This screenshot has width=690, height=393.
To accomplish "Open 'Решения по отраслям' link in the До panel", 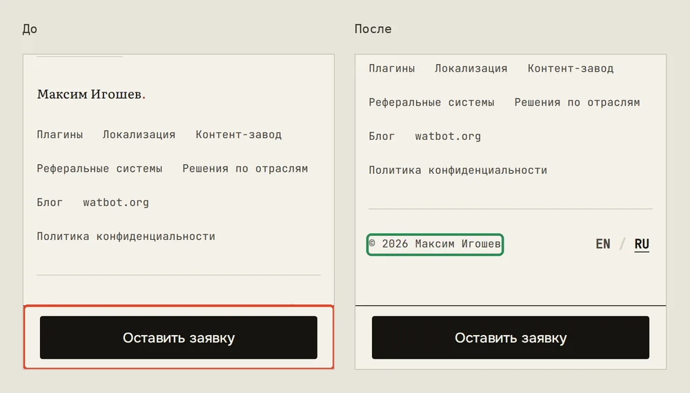I will pyautogui.click(x=245, y=168).
